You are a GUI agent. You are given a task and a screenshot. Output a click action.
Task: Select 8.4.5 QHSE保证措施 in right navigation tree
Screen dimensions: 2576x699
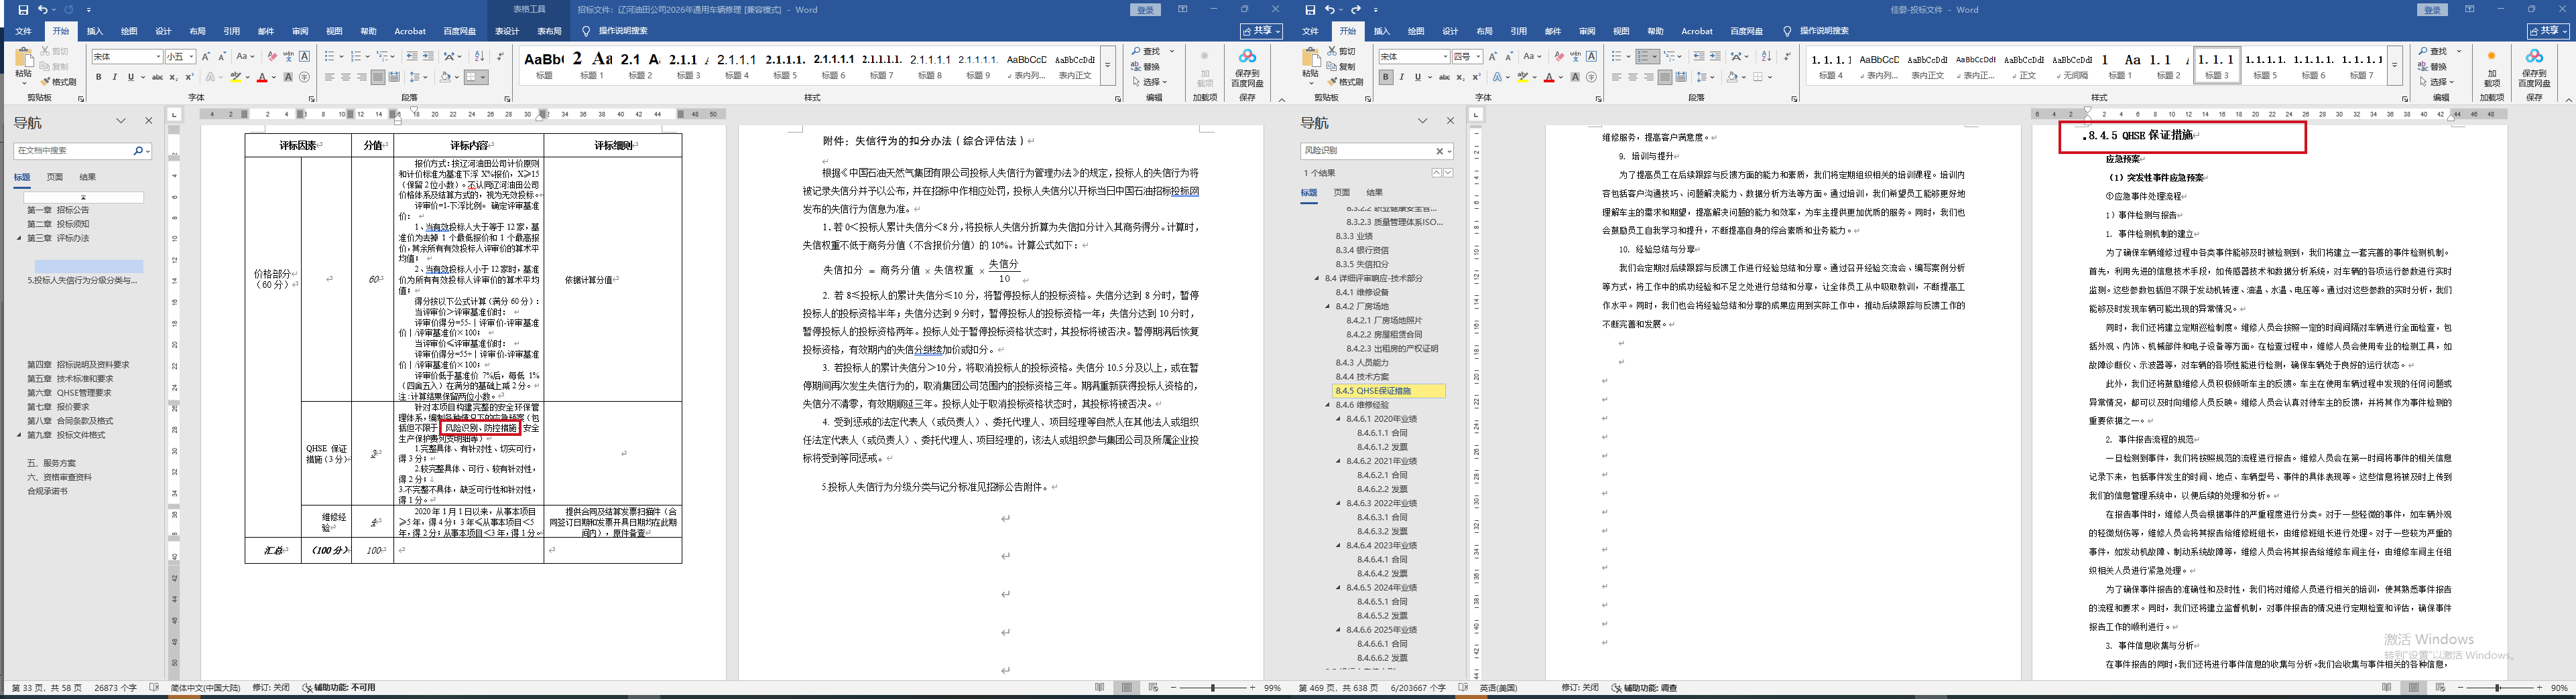(x=1389, y=390)
